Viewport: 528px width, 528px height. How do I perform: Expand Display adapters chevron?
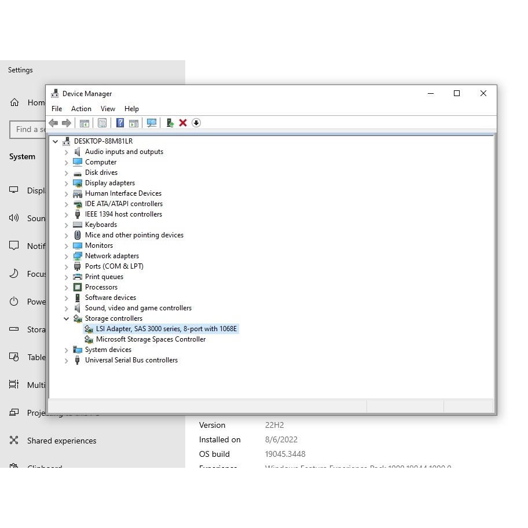pos(67,184)
